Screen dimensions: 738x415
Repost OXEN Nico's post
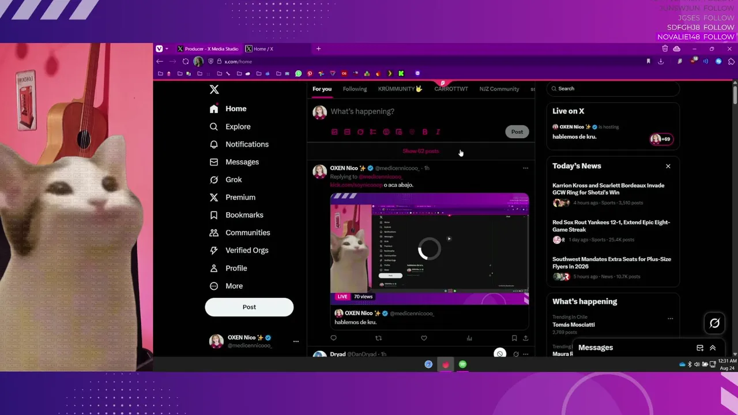point(378,338)
